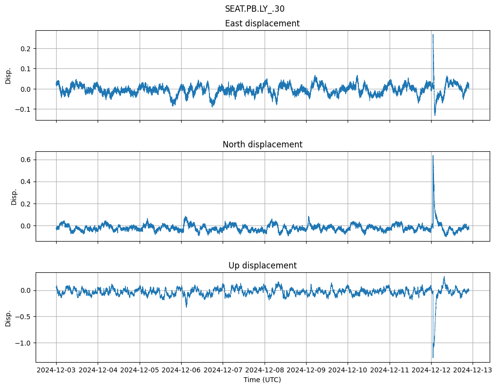Pick the 2024-12-03 date tick label
The image size is (497, 388).
(x=56, y=370)
